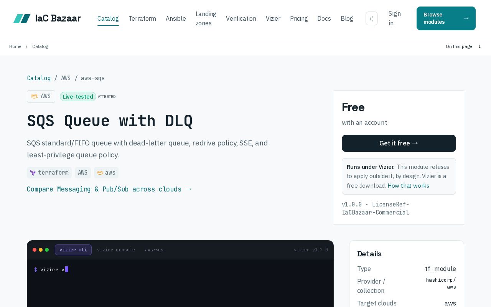Click the "ATTESTED" label text
Viewport: 491px width, 307px height.
pyautogui.click(x=107, y=97)
